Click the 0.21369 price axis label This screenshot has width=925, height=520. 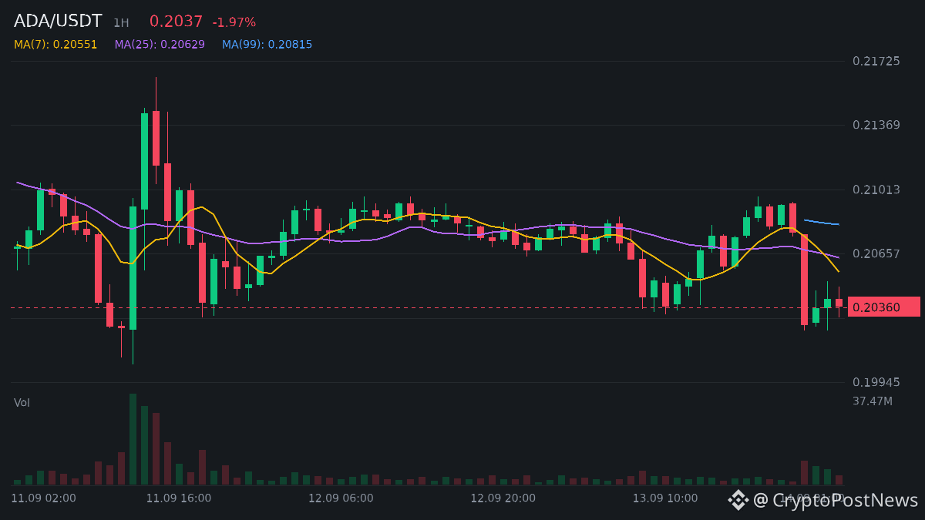tap(876, 125)
